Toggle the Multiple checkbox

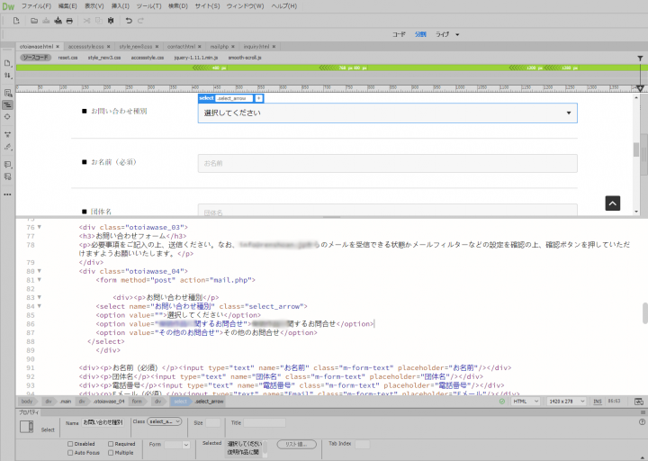coord(111,453)
